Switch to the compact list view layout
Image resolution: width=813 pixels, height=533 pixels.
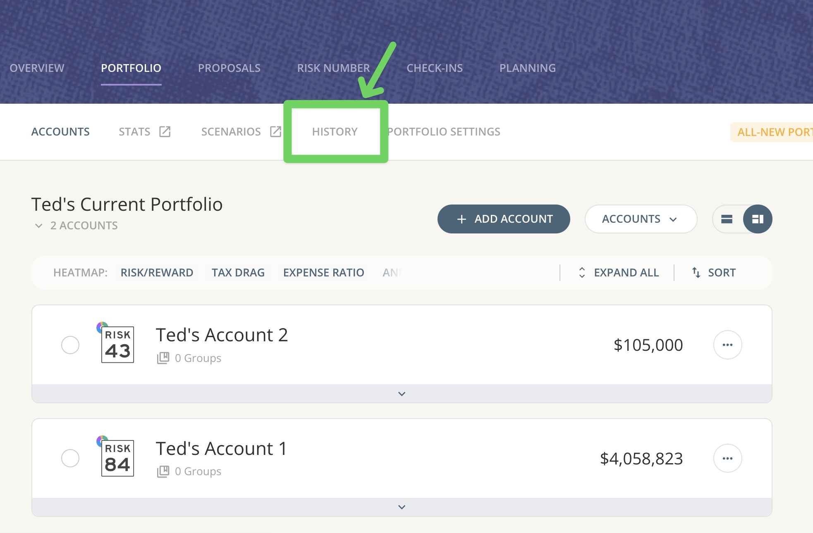[x=727, y=219]
